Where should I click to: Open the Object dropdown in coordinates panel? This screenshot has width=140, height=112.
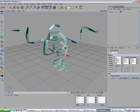pyautogui.click(x=80, y=105)
